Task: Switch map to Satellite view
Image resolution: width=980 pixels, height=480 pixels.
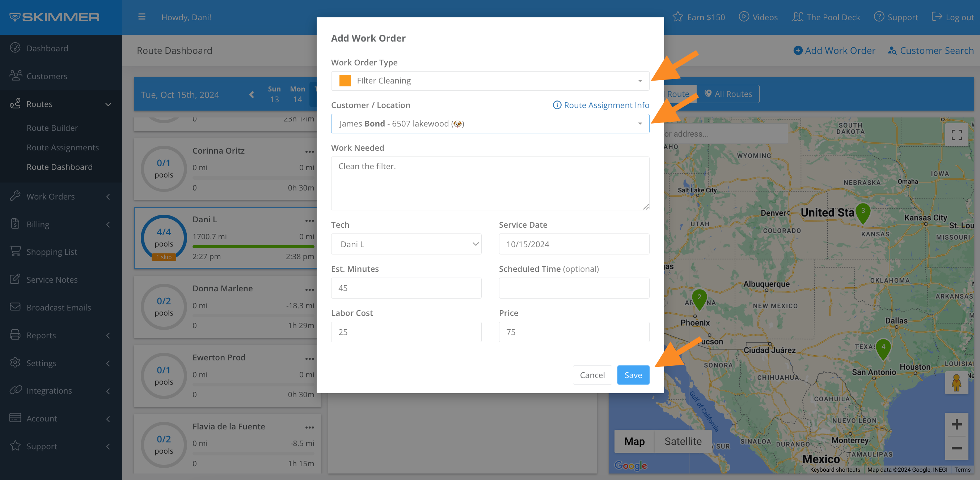Action: 683,441
